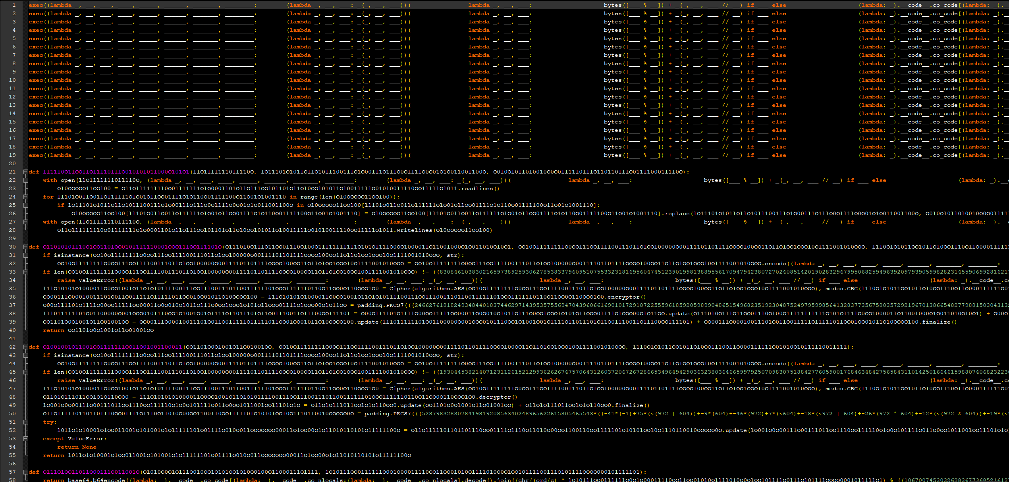Collapse the 'for' loop fold on line 24
1009x482 pixels.
click(x=25, y=197)
